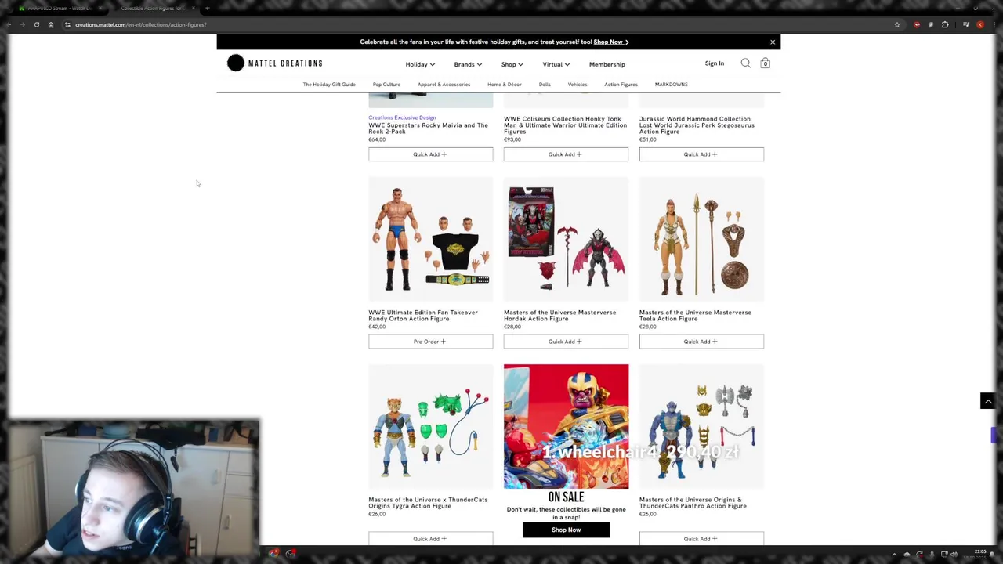Screen dimensions: 1003x564
Task: Expand the Virtual dropdown
Action: (x=556, y=64)
